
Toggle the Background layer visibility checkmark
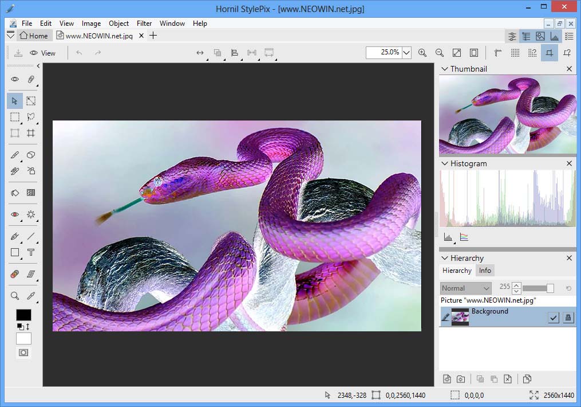pyautogui.click(x=553, y=318)
